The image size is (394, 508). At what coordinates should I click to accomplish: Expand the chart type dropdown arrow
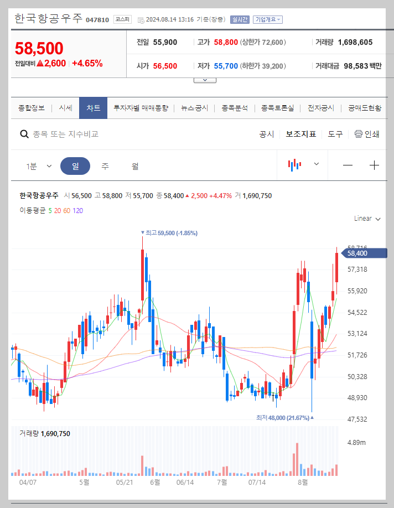(317, 164)
